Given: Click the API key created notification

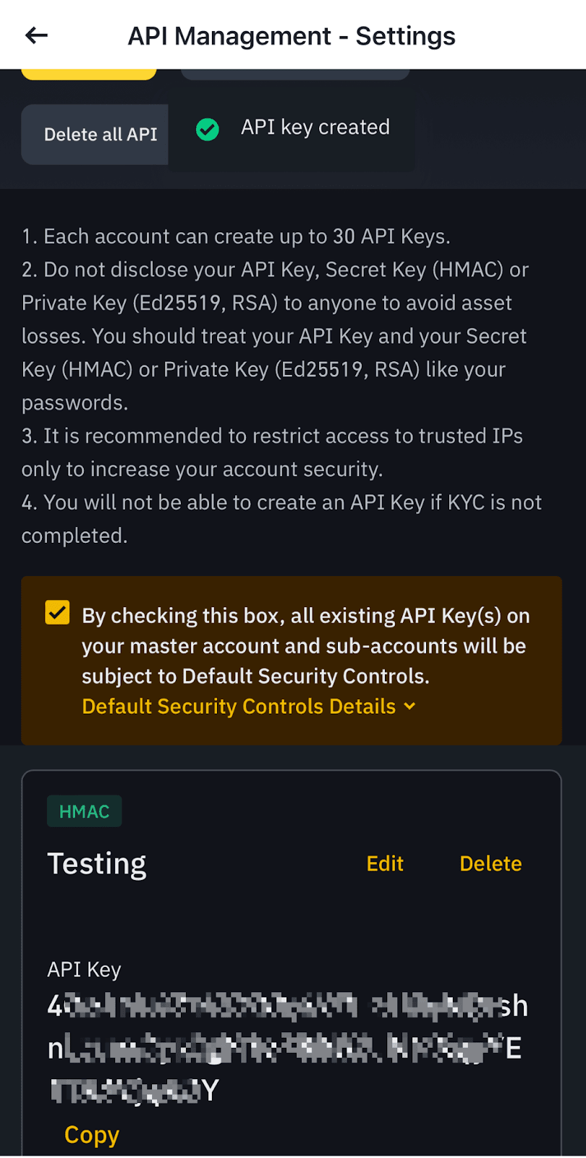Looking at the screenshot, I should pyautogui.click(x=315, y=127).
